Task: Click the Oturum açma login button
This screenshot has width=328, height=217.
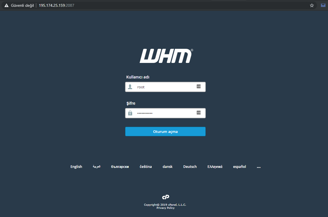Action: pyautogui.click(x=165, y=131)
